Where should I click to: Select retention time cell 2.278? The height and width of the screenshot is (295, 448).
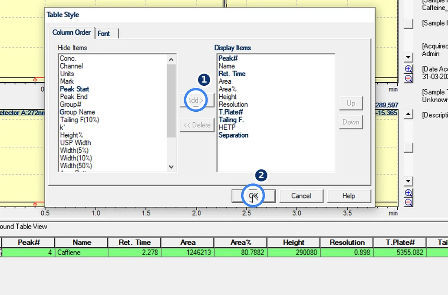tap(134, 253)
